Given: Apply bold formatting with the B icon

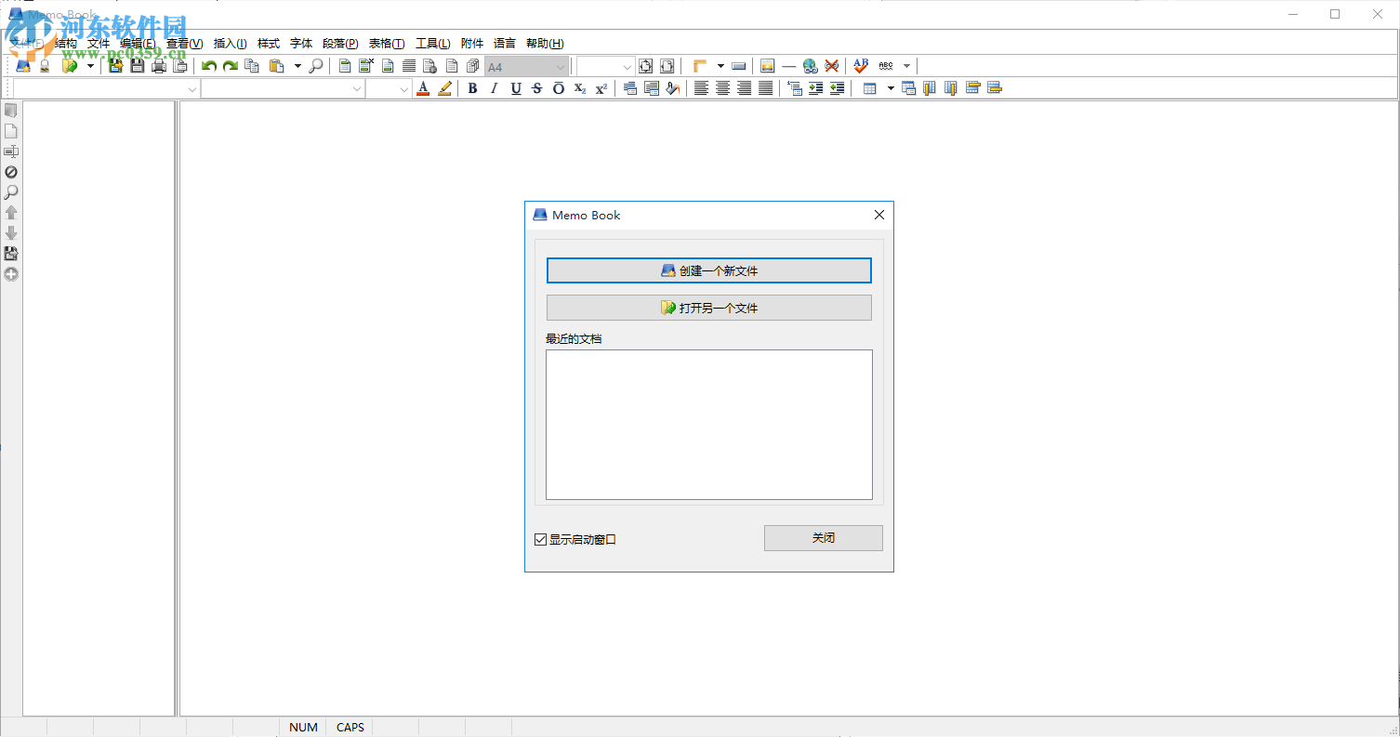Looking at the screenshot, I should point(472,89).
